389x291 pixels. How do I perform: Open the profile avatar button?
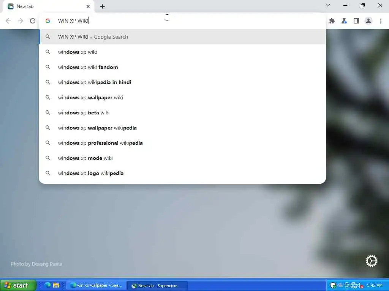pyautogui.click(x=368, y=21)
